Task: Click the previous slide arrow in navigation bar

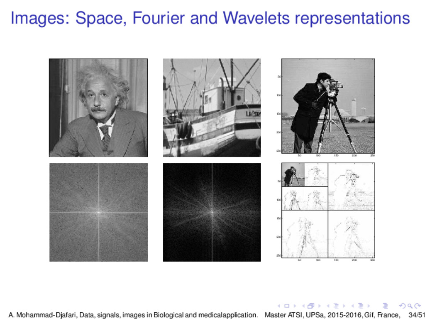Action: click(279, 306)
